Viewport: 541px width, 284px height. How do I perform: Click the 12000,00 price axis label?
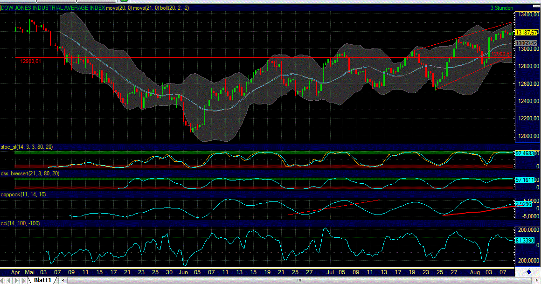528,136
